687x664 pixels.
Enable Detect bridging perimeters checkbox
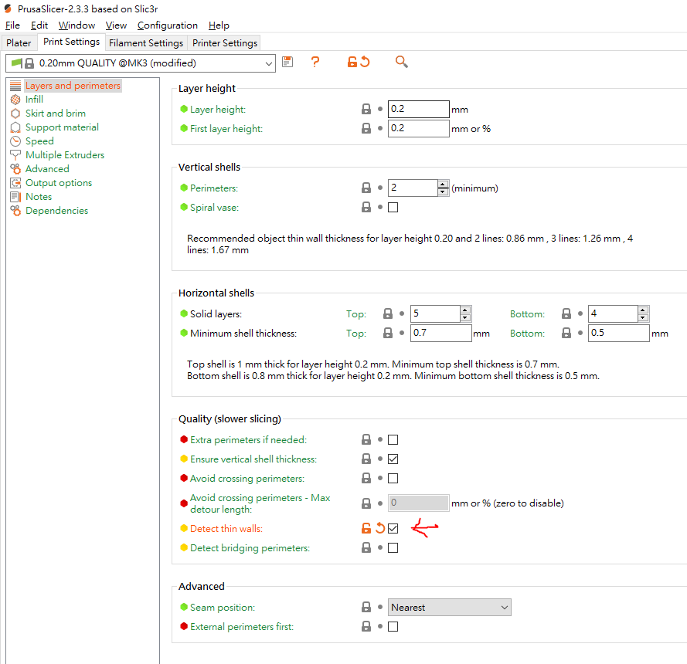point(393,547)
